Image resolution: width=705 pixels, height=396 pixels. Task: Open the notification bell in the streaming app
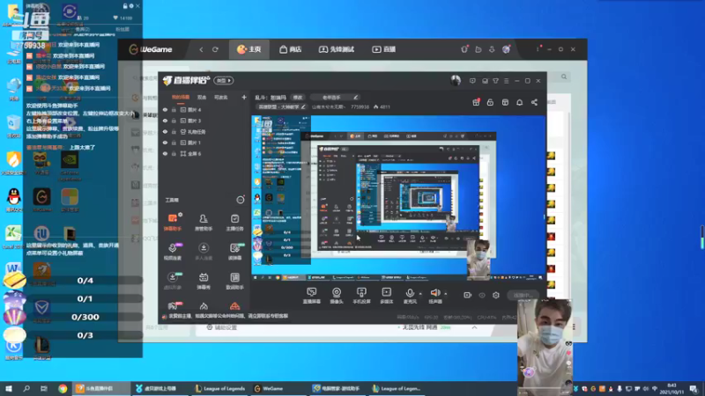pyautogui.click(x=519, y=102)
